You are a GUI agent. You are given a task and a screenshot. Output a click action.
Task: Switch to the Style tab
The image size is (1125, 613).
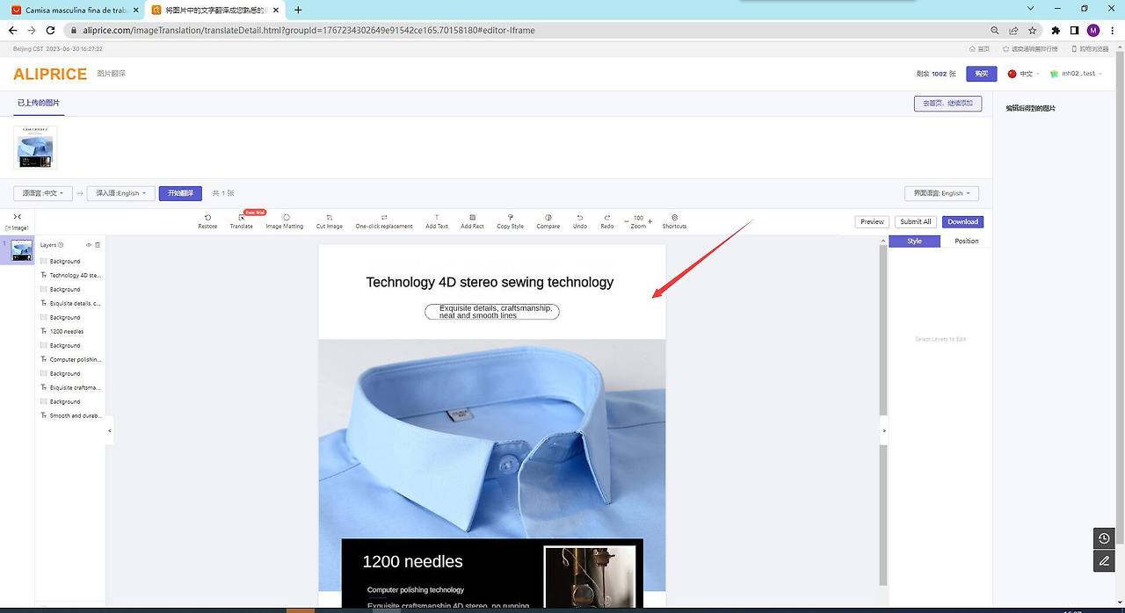coord(914,241)
